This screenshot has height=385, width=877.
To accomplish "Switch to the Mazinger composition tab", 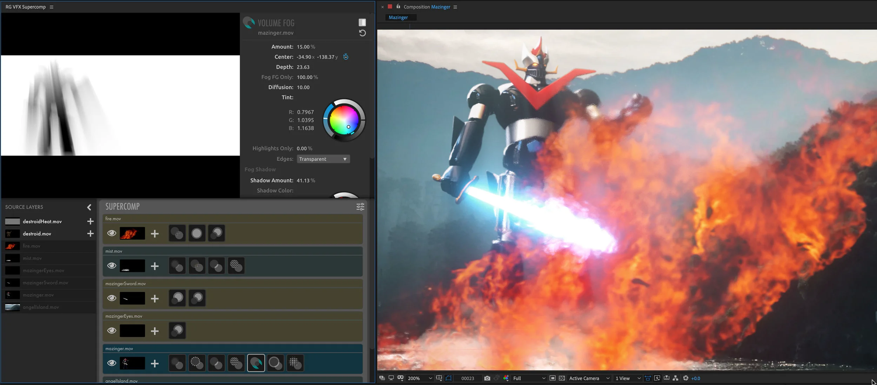I will 400,17.
